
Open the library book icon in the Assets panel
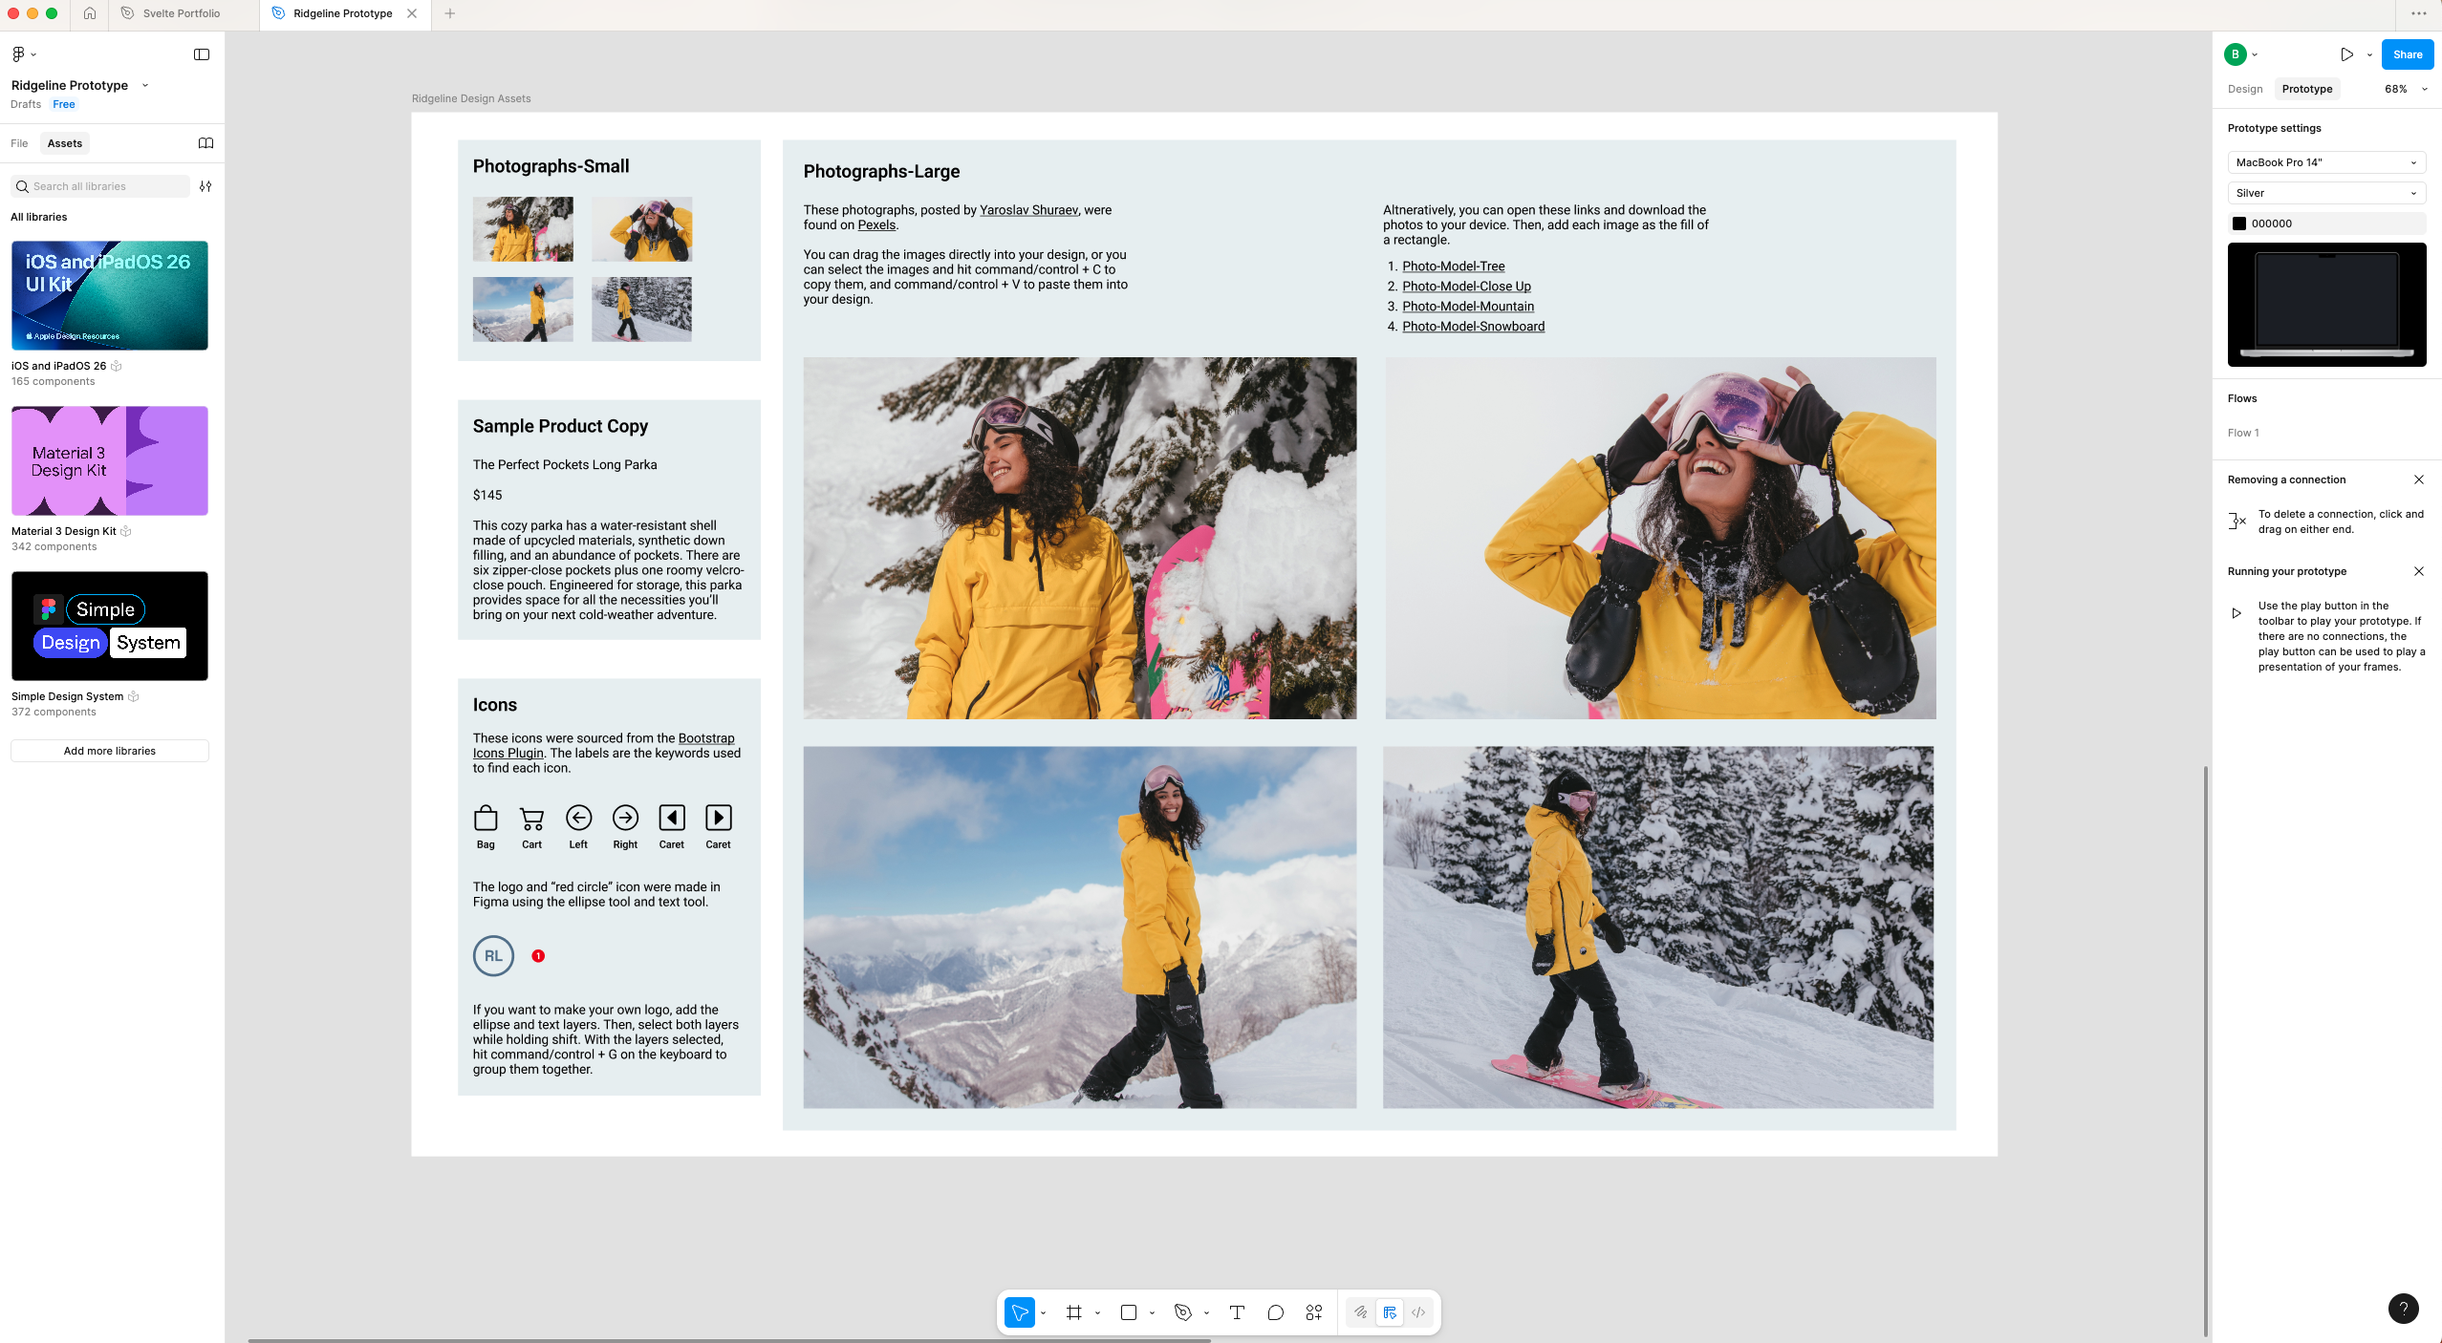(x=205, y=143)
